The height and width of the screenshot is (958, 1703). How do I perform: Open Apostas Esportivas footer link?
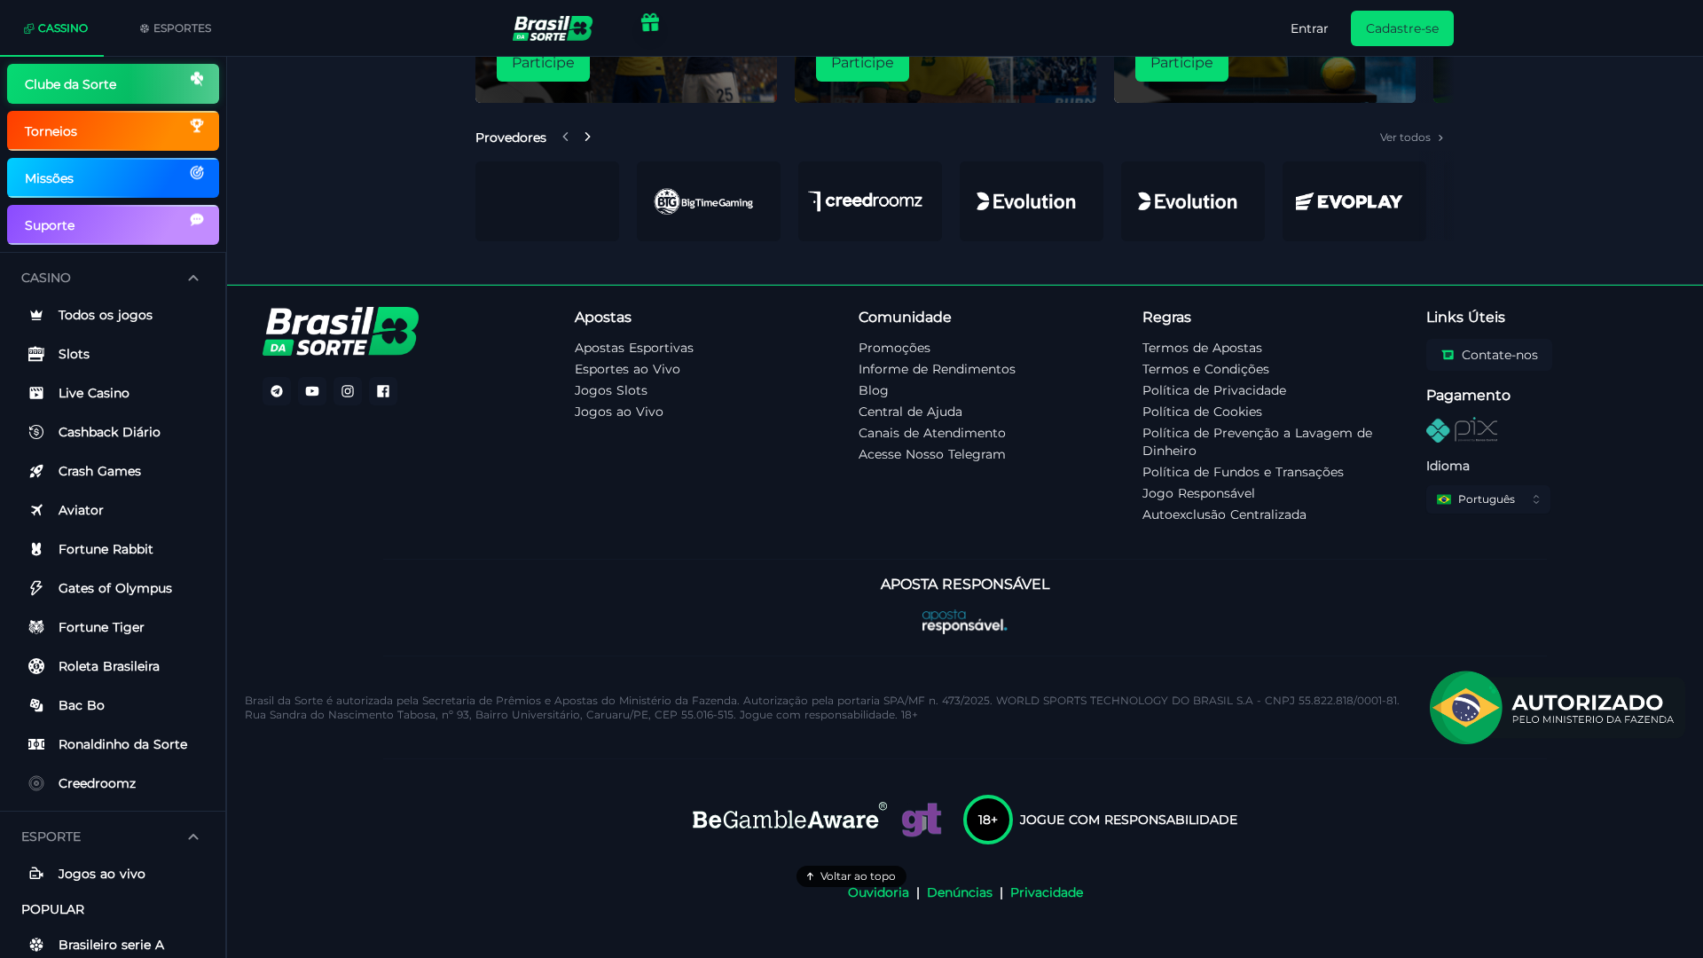(634, 348)
